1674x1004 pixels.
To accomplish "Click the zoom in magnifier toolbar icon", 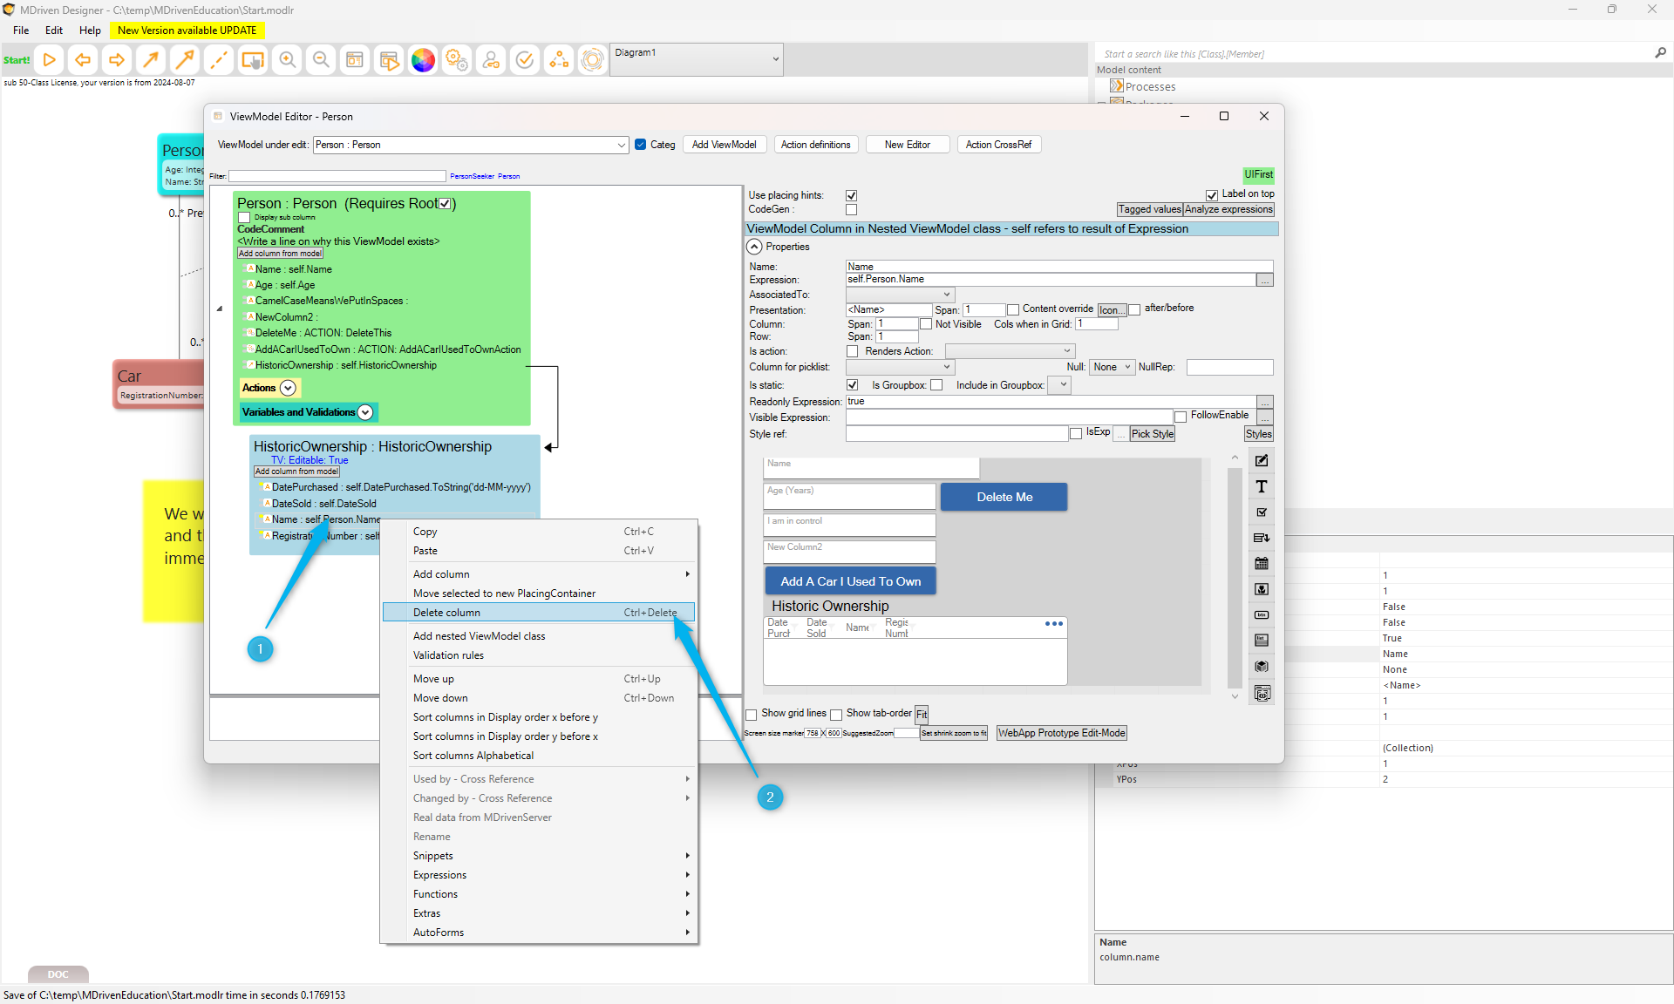I will (287, 60).
